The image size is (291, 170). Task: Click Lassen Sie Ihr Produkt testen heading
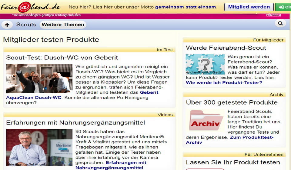(233, 162)
